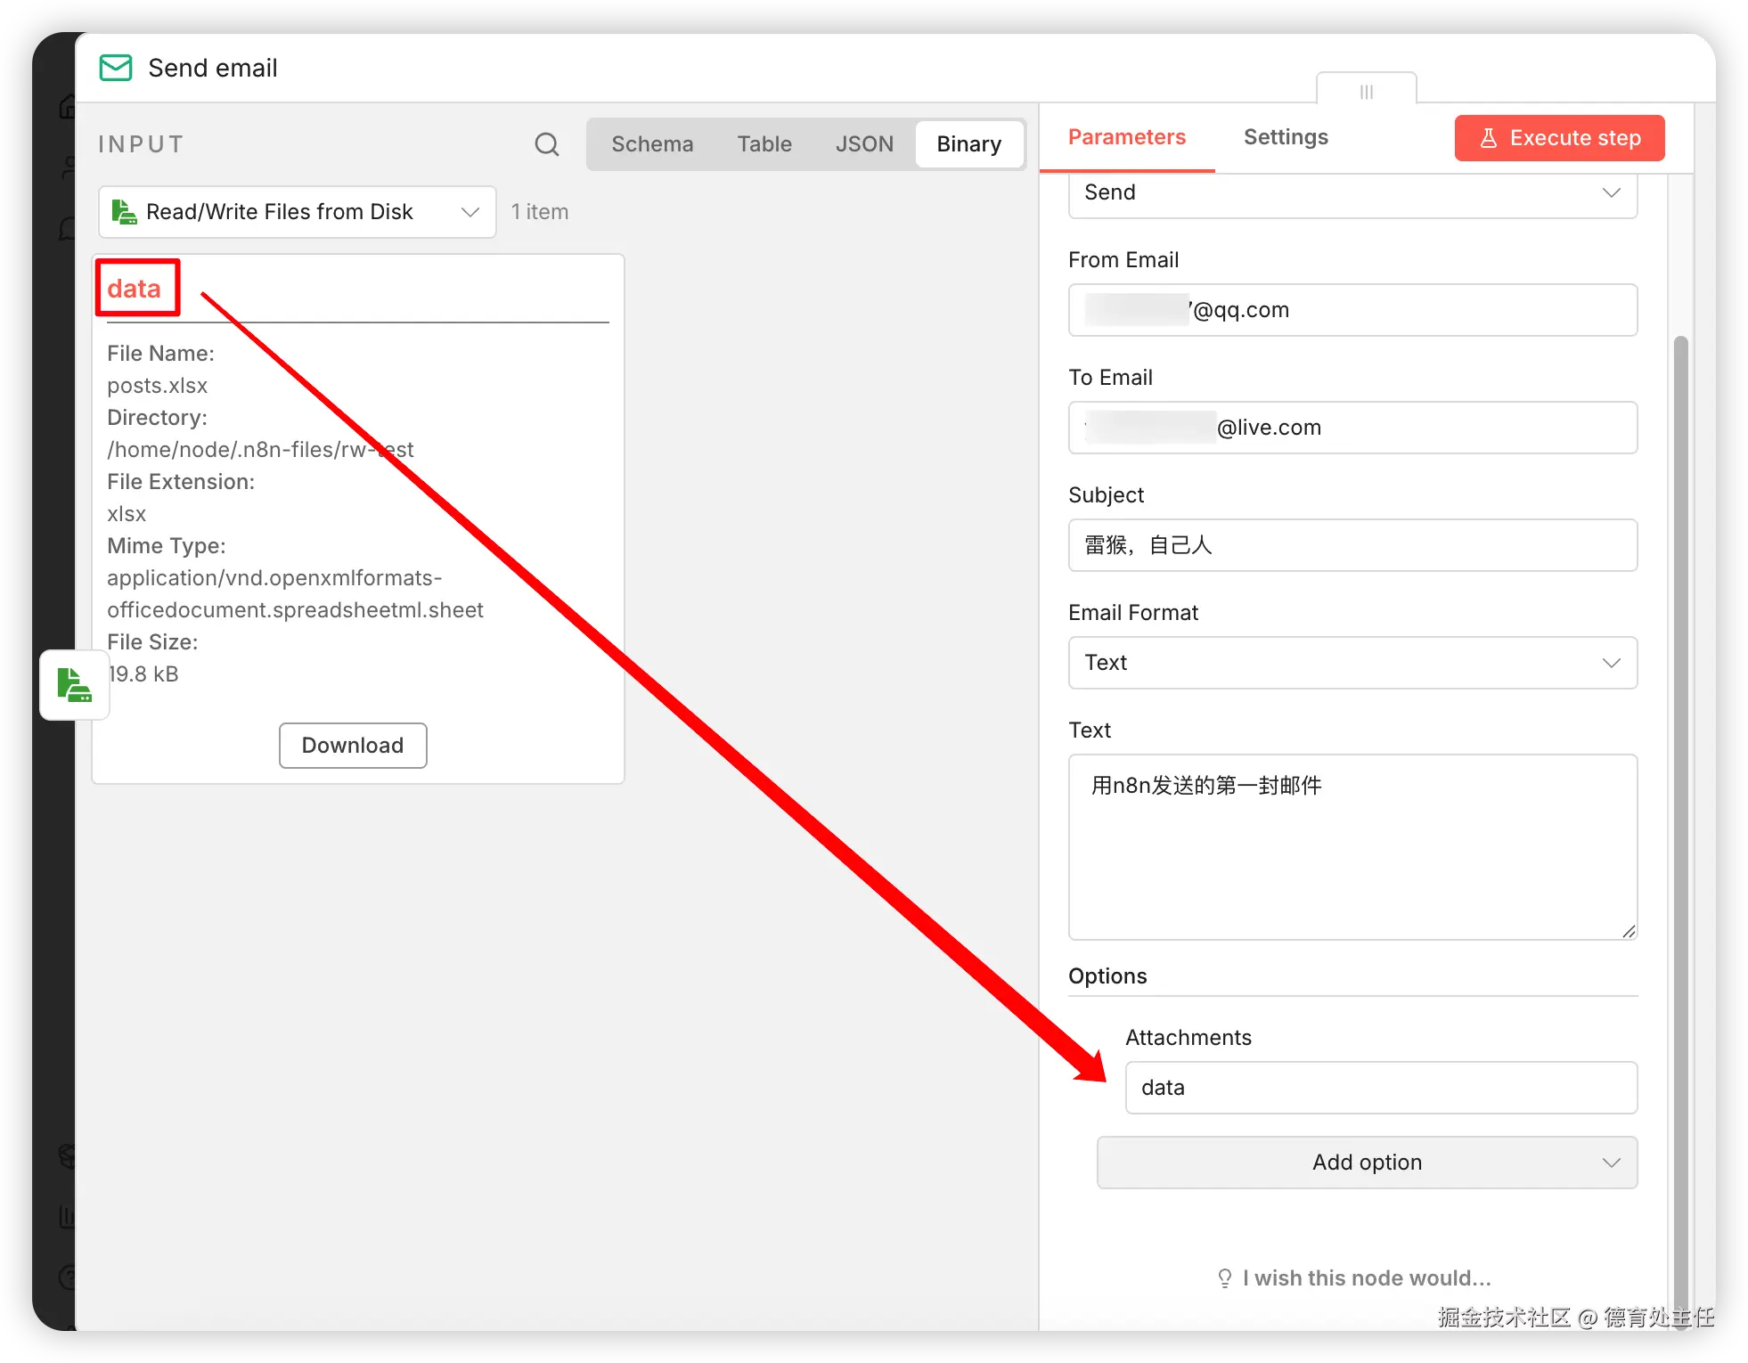This screenshot has height=1363, width=1748.
Task: Click the drag handle above Parameters panel
Action: (x=1366, y=91)
